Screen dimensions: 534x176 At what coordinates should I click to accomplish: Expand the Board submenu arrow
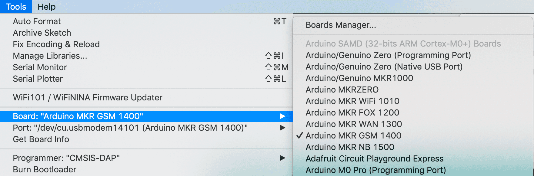(282, 116)
